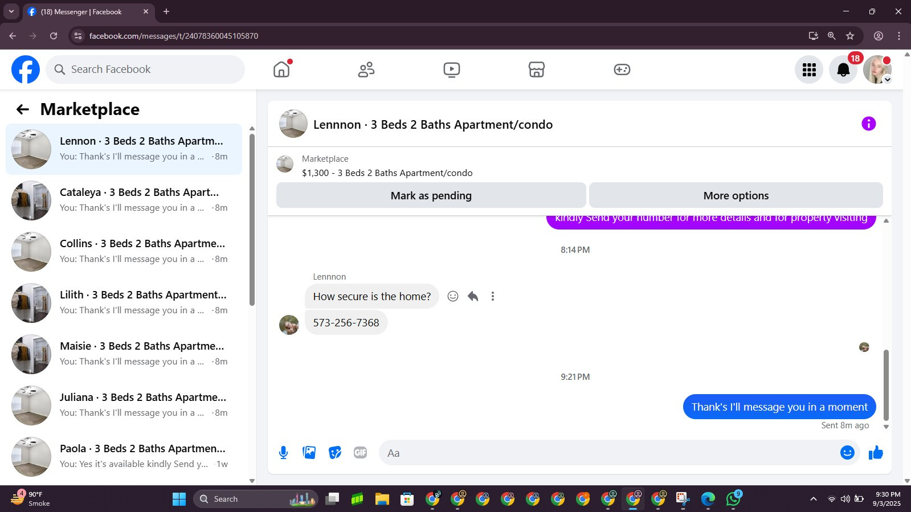Click "More options" button

tap(736, 195)
